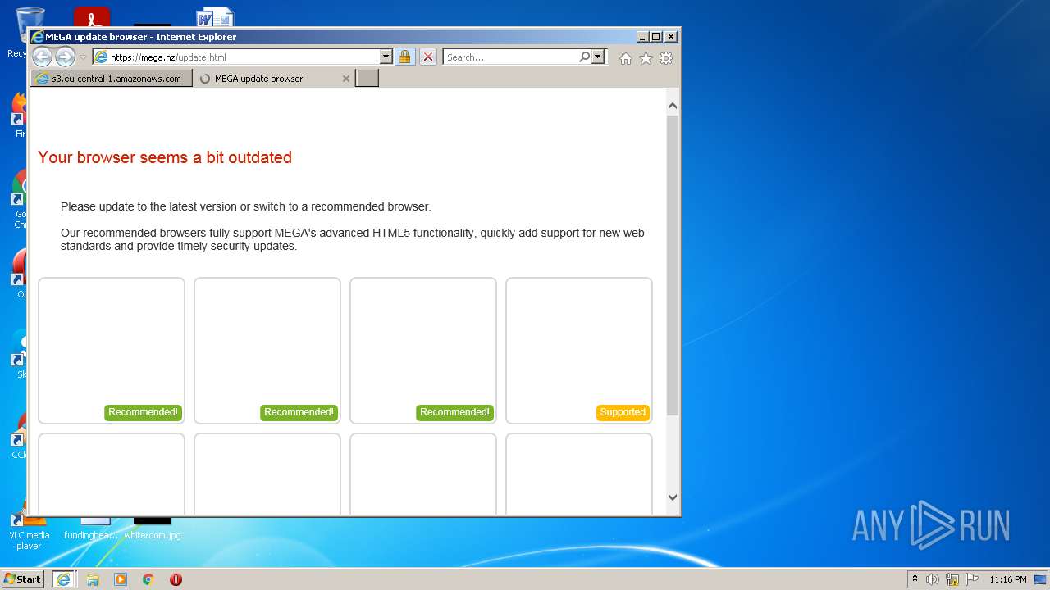This screenshot has height=590, width=1050.
Task: Switch to the s3.eu-central-1.amazonaws.com tab
Action: 112,79
